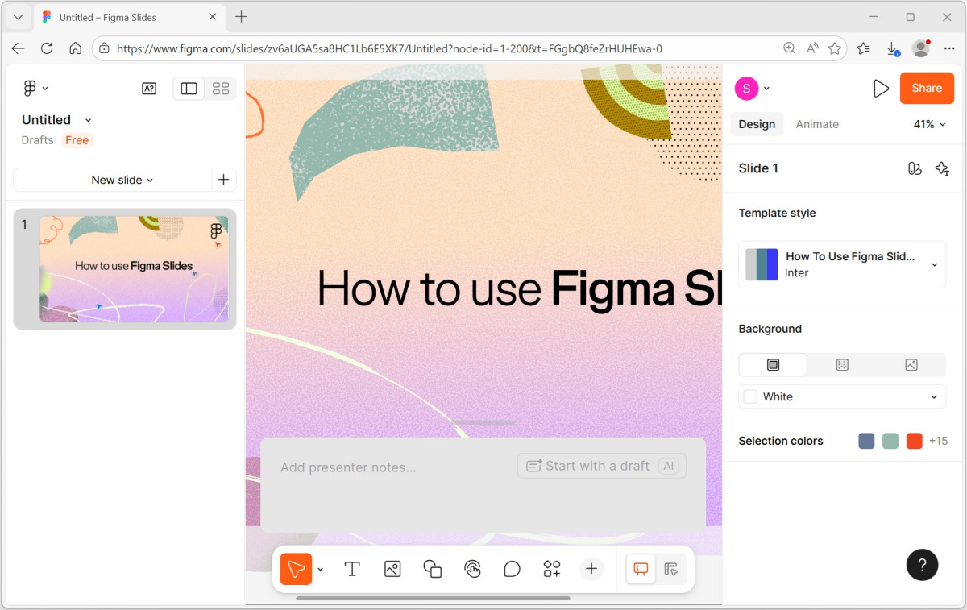Select the interactive button tool
The image size is (967, 610).
(x=473, y=569)
